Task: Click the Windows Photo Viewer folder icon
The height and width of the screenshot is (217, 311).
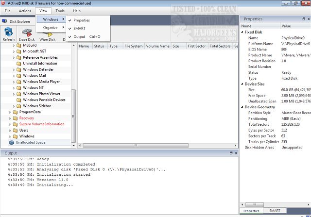Action: point(19,94)
